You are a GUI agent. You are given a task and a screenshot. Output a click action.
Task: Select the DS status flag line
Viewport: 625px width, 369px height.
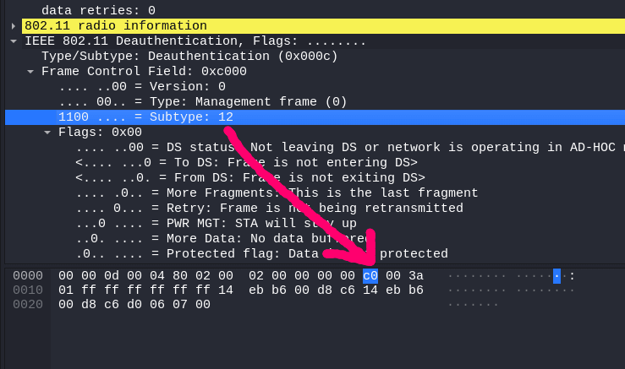[338, 147]
